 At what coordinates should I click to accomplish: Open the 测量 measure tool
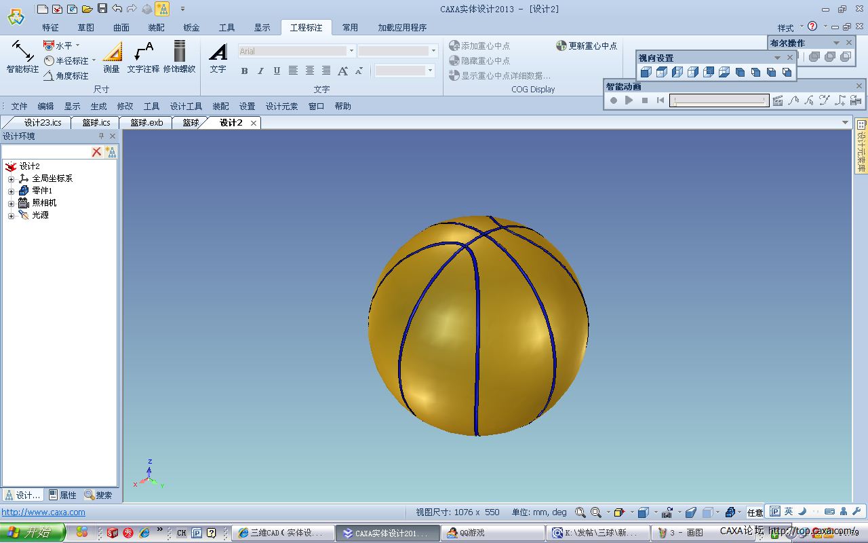point(112,58)
